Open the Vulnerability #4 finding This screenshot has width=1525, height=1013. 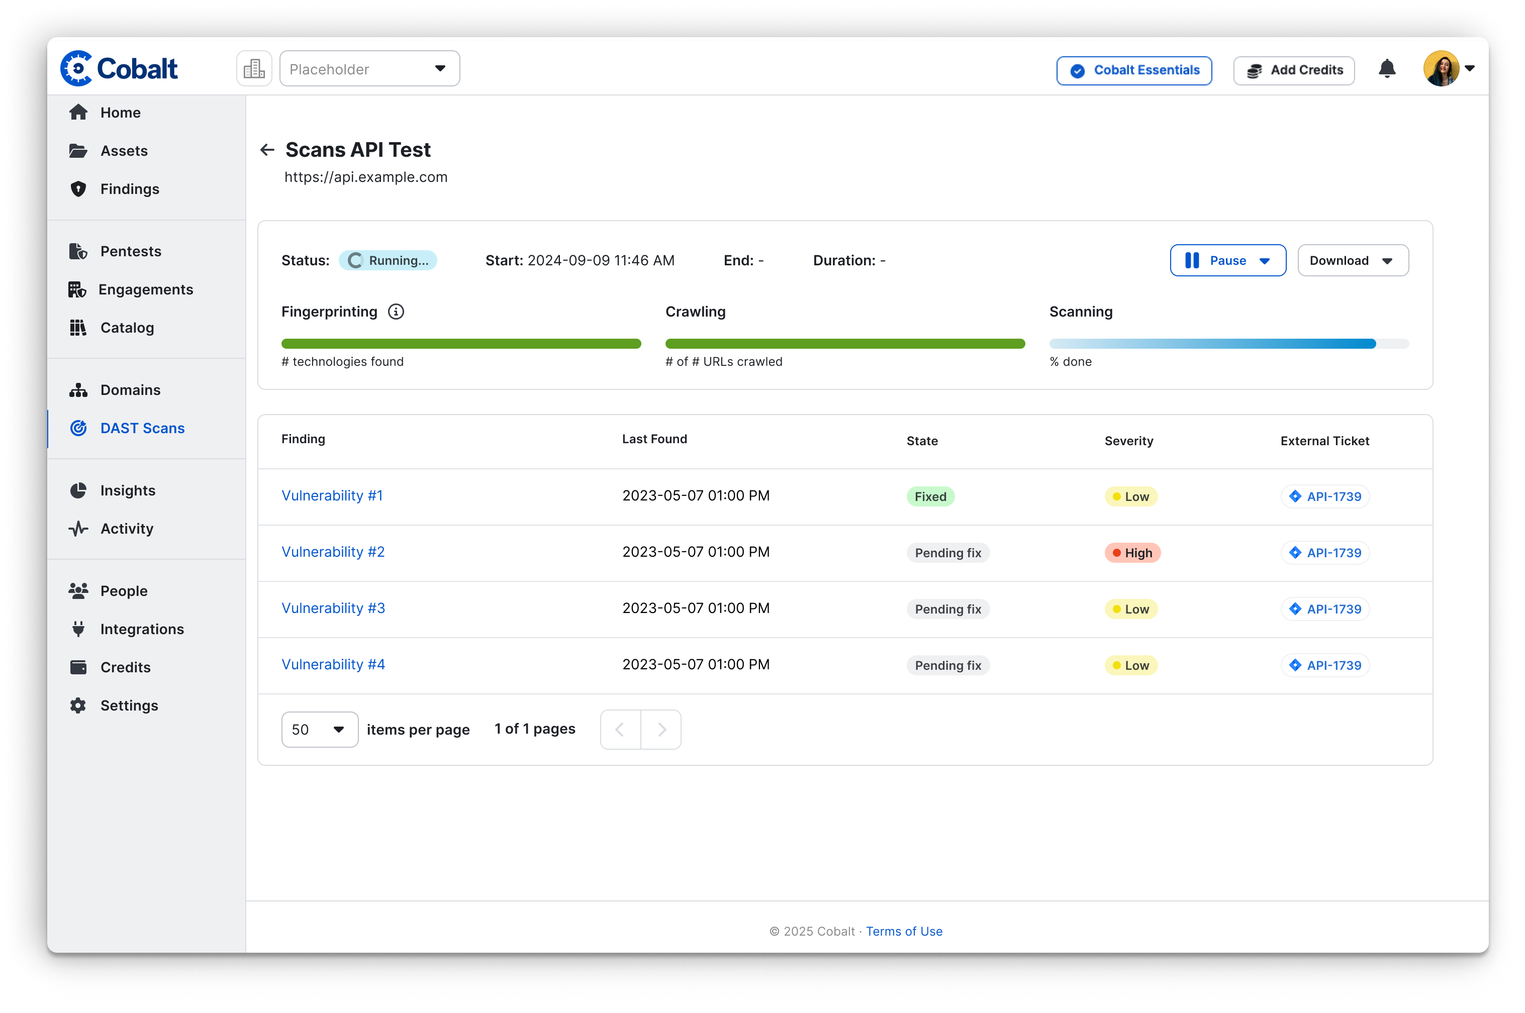click(333, 664)
